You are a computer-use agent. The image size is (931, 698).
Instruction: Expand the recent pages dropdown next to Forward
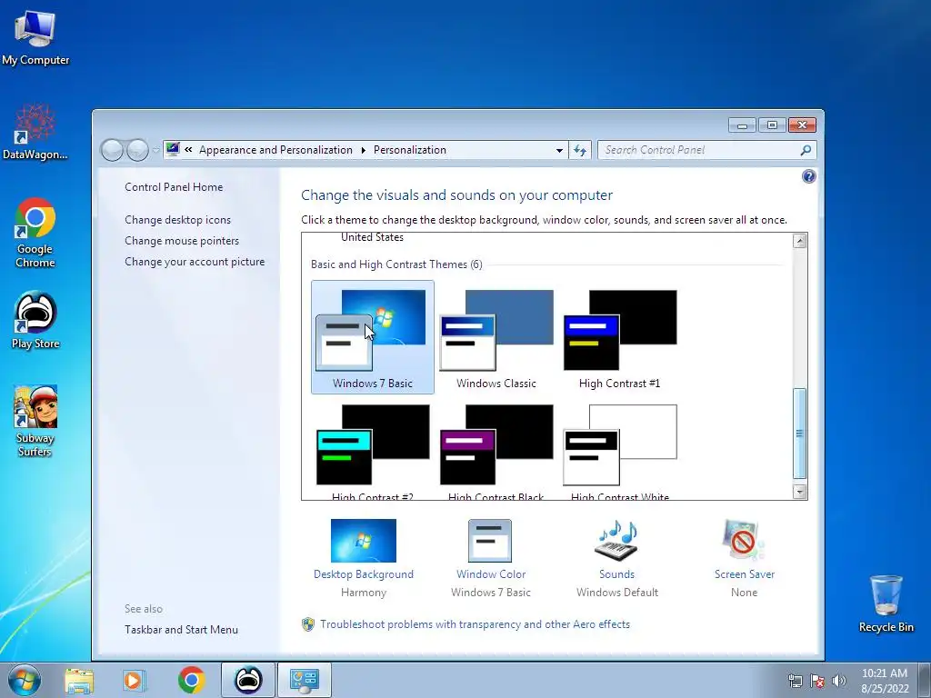pos(156,150)
